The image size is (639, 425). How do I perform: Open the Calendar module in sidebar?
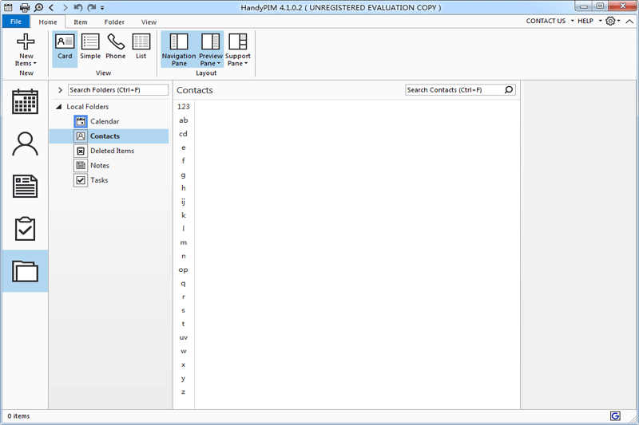click(25, 102)
